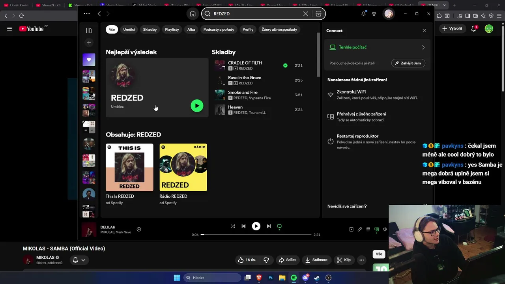Open more actions ellipsis under video

[x=361, y=260]
